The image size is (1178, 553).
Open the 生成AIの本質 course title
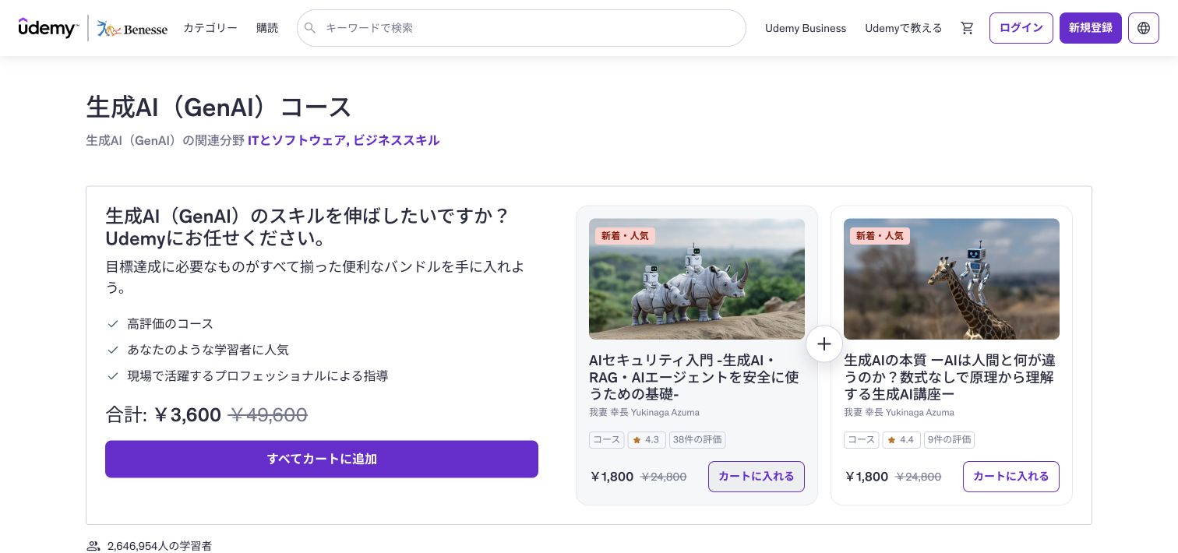[x=950, y=377]
